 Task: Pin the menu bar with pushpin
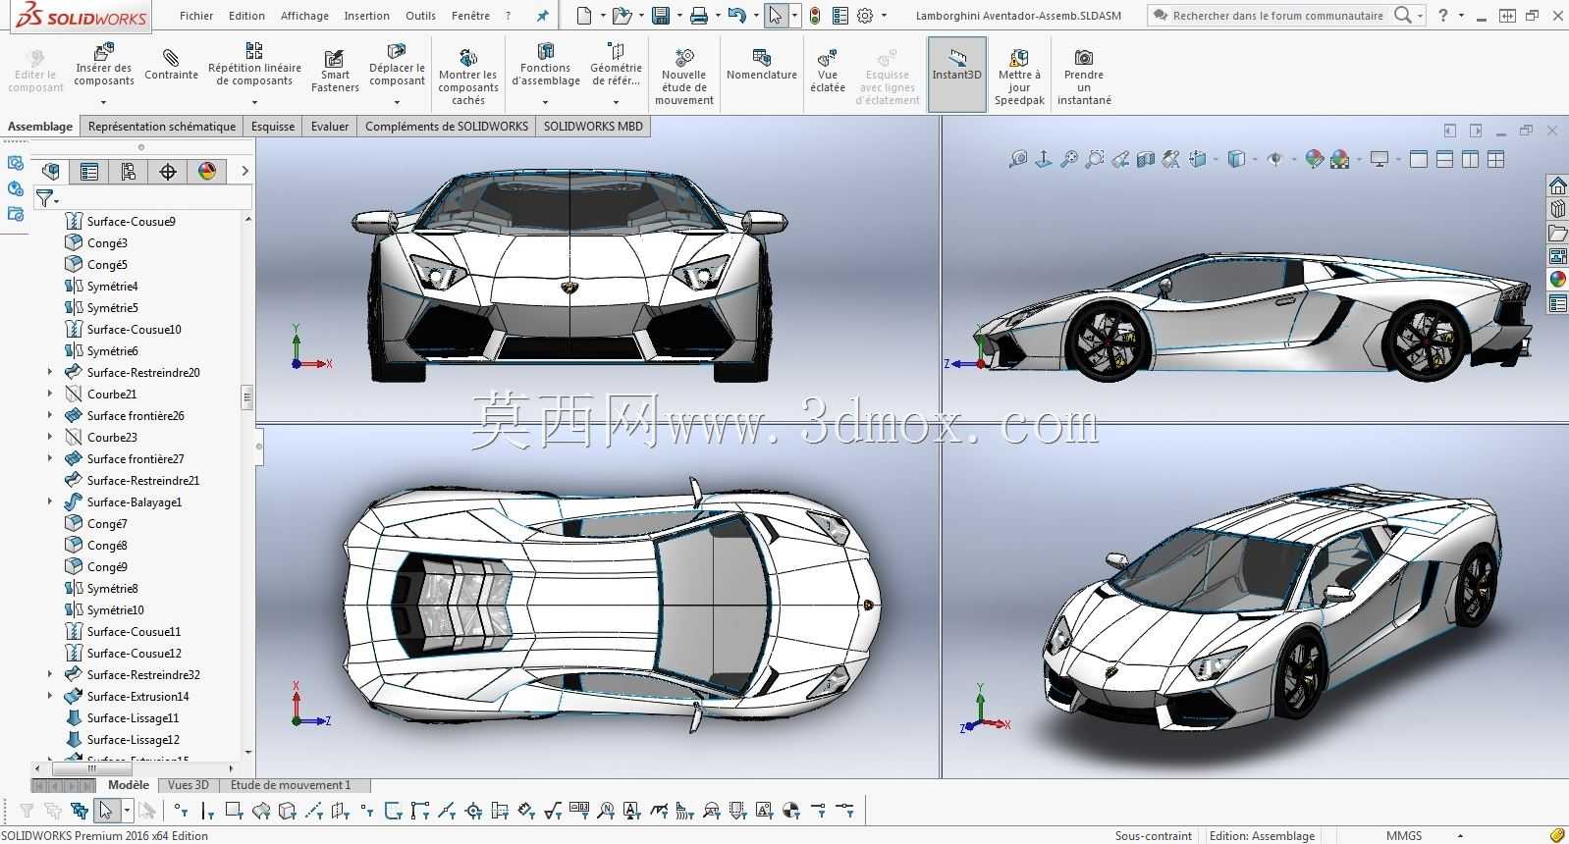point(543,16)
